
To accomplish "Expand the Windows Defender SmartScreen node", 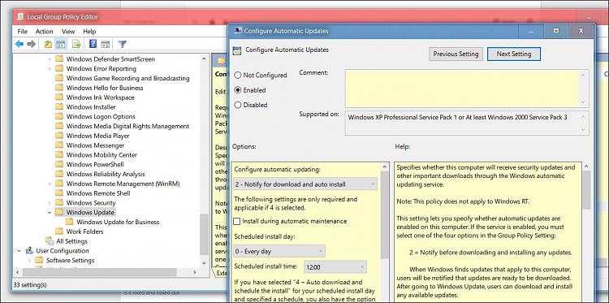I will (x=50, y=59).
